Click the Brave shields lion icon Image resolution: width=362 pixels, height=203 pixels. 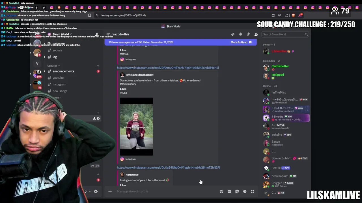tap(293, 16)
